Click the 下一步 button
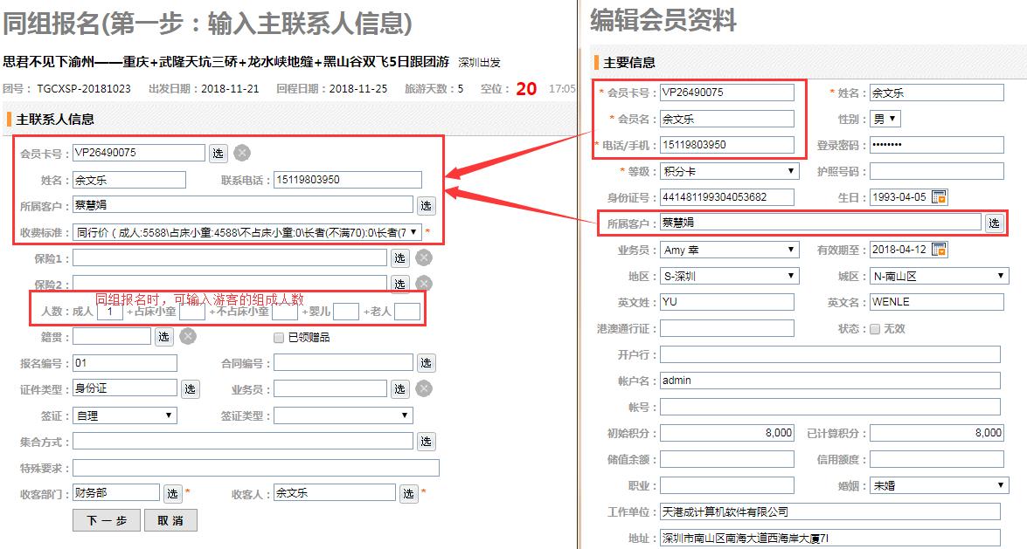This screenshot has width=1027, height=549. 107,520
